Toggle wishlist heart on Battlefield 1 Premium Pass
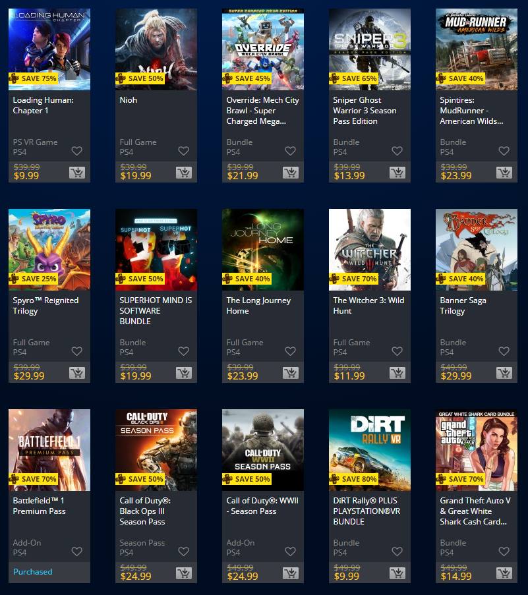Image resolution: width=528 pixels, height=595 pixels. point(77,552)
